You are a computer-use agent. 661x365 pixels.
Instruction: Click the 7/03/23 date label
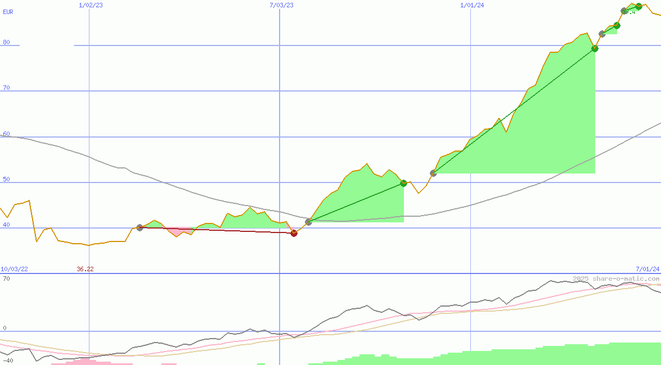point(281,5)
